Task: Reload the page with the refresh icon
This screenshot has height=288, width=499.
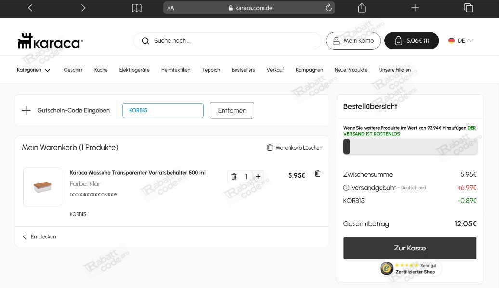Action: coord(328,8)
